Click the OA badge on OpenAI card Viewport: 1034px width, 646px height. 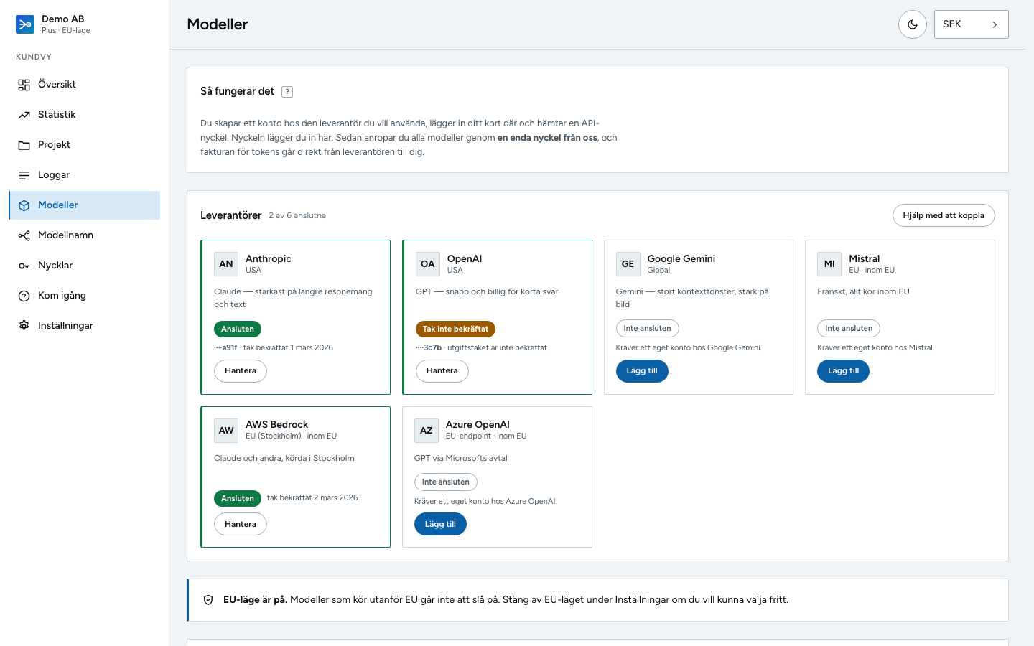428,264
